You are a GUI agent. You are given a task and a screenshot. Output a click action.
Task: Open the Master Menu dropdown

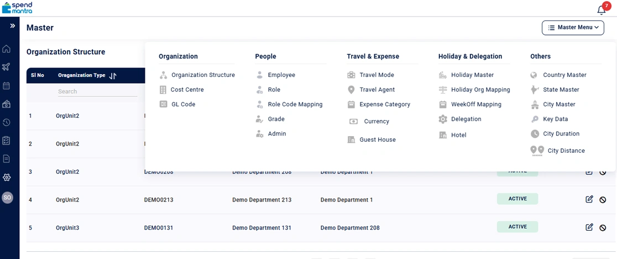point(573,28)
